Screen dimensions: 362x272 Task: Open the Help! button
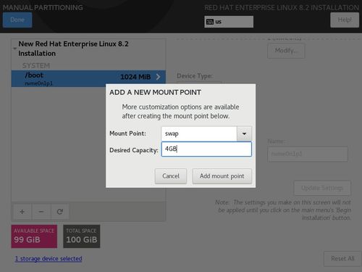345,20
